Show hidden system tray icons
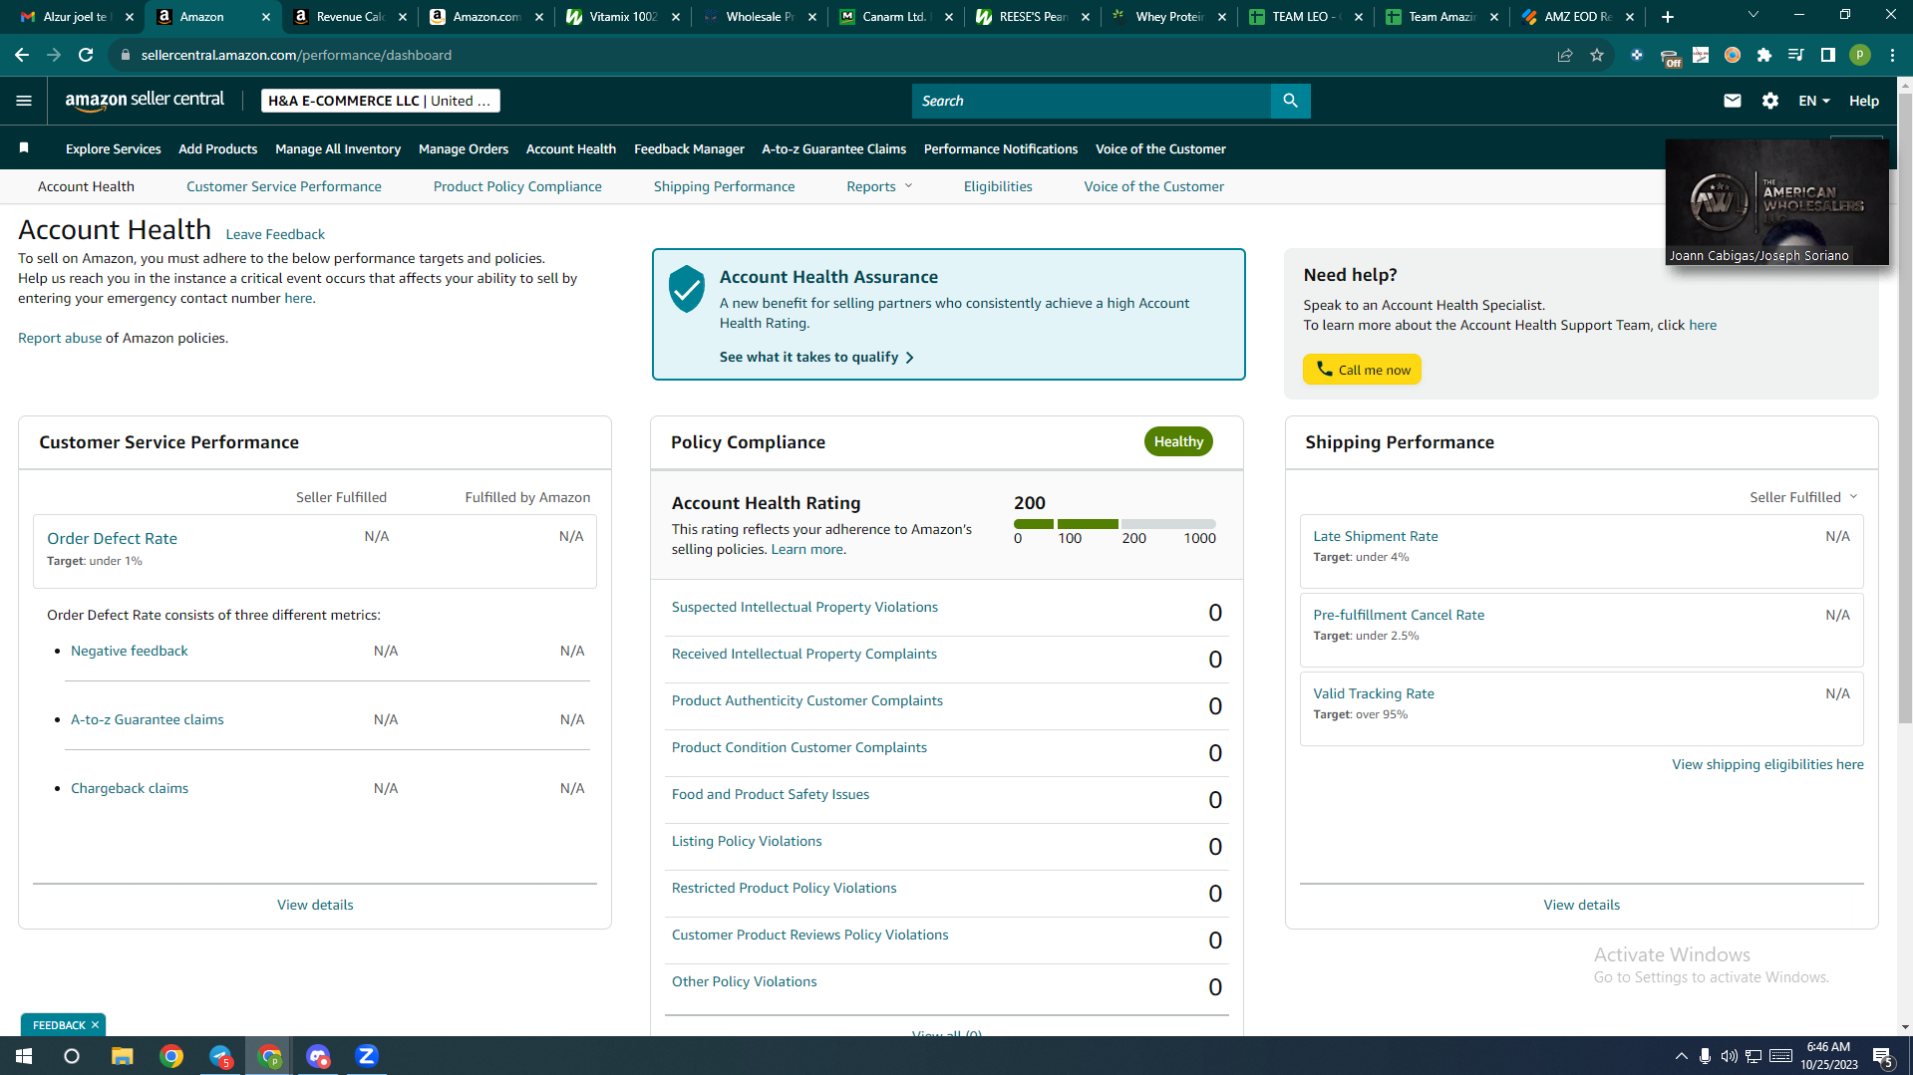Viewport: 1913px width, 1075px height. click(x=1681, y=1056)
